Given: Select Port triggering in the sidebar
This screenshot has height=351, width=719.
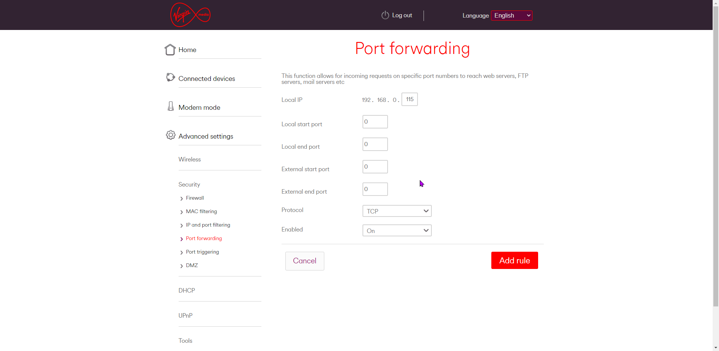Looking at the screenshot, I should coord(203,252).
